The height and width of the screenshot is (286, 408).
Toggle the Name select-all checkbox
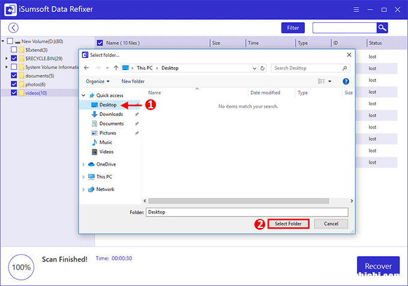point(100,43)
